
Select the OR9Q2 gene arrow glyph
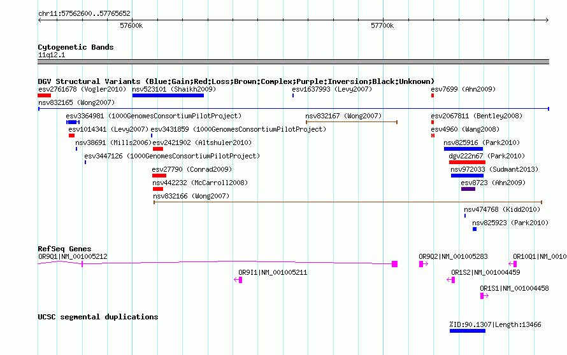424,265
